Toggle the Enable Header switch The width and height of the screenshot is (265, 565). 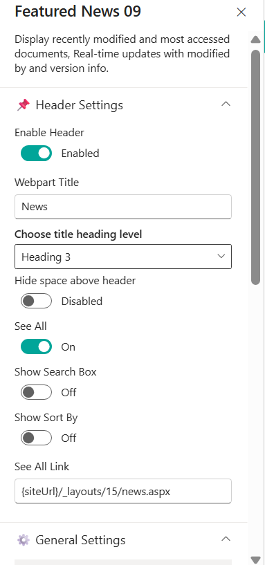coord(36,153)
